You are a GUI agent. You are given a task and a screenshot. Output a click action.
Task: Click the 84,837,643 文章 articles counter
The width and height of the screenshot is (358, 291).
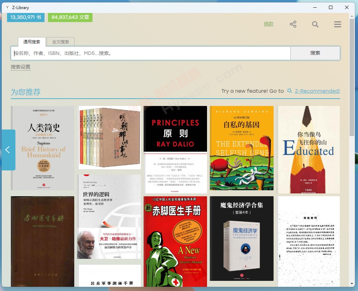(70, 17)
